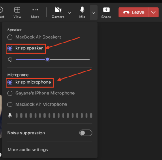Open the Leave options dropdown arrow
162x160 pixels.
[153, 12]
